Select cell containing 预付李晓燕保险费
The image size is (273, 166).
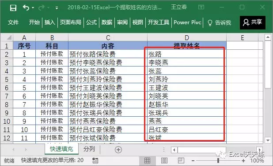pos(108,63)
